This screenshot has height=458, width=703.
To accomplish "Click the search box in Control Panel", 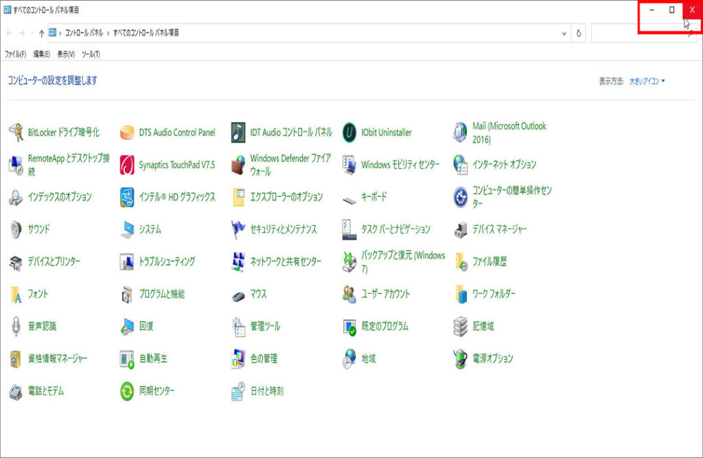I will click(638, 33).
